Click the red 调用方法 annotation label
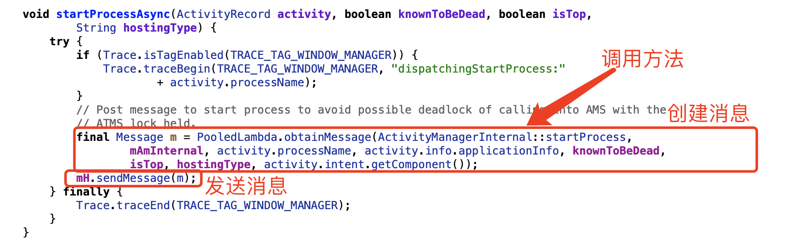810x251 pixels. pos(642,59)
